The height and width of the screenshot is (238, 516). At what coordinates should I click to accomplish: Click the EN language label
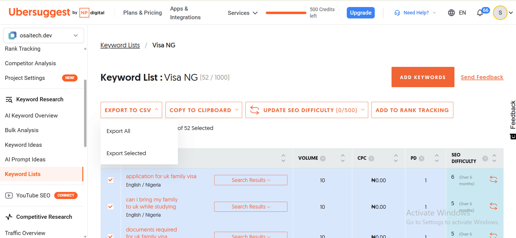pyautogui.click(x=462, y=13)
